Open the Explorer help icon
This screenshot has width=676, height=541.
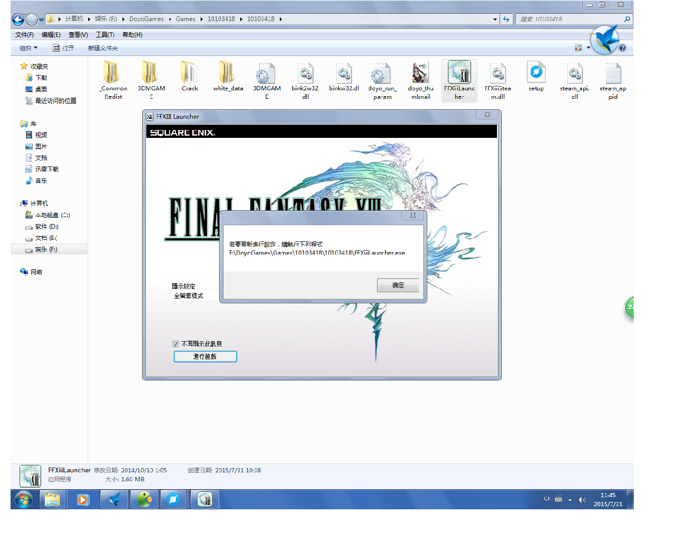click(623, 48)
